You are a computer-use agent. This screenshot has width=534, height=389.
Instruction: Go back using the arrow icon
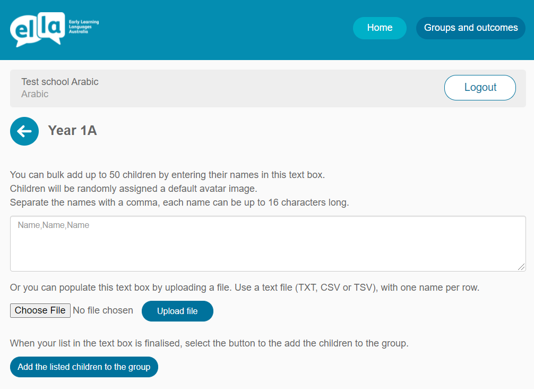(x=24, y=131)
